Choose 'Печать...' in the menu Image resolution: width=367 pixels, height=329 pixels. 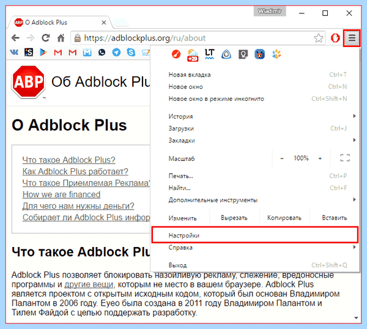[255, 176]
